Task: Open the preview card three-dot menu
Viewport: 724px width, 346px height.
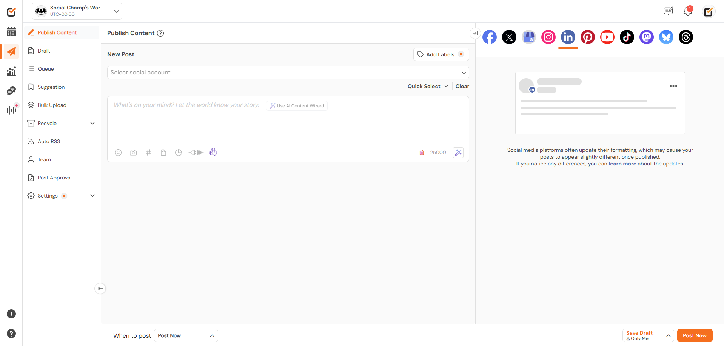Action: [673, 86]
